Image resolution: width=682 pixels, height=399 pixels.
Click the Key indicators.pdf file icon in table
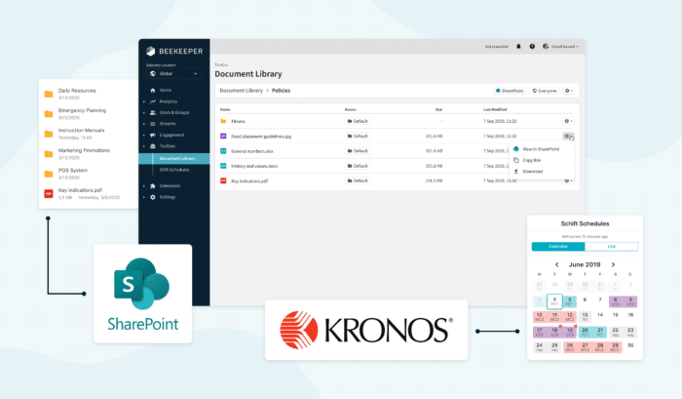coord(223,180)
